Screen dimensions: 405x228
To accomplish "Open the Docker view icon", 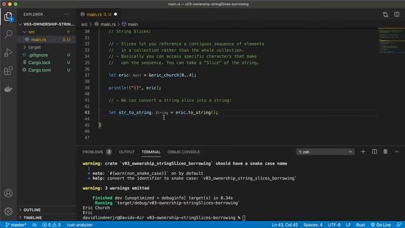I will pyautogui.click(x=8, y=89).
